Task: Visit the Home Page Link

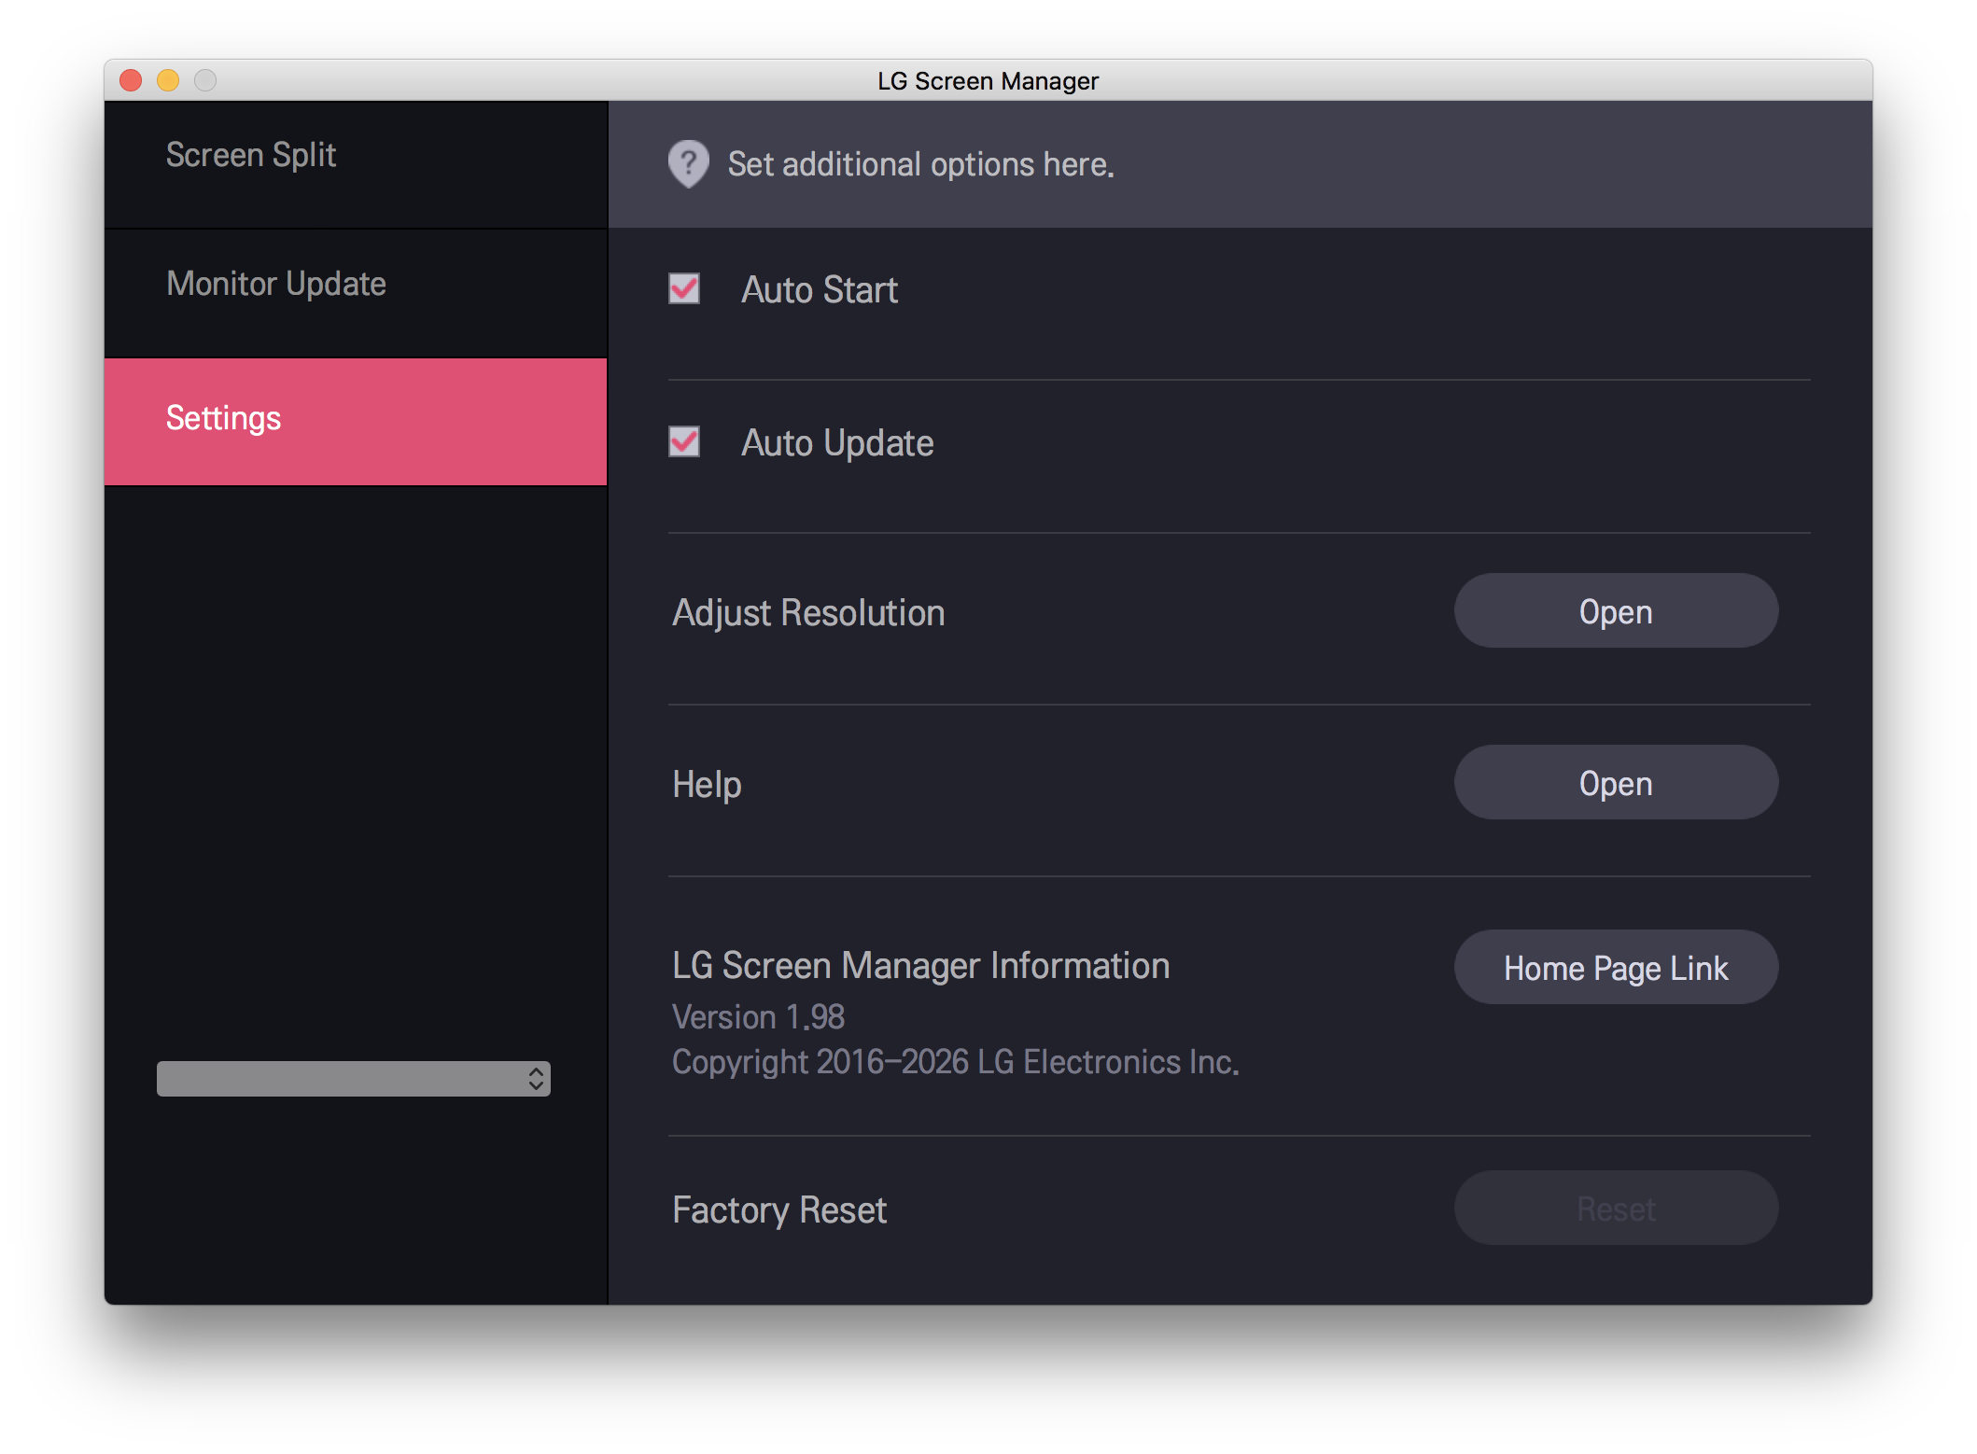Action: click(x=1616, y=968)
